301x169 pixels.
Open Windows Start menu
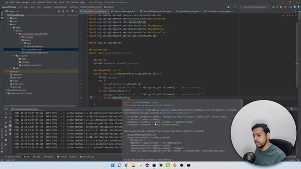(113, 165)
